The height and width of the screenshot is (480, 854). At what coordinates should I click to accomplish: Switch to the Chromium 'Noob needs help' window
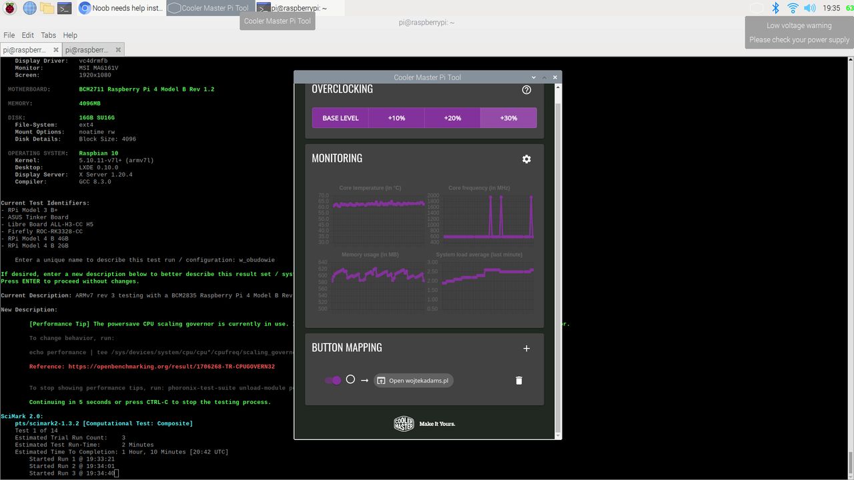[x=121, y=8]
